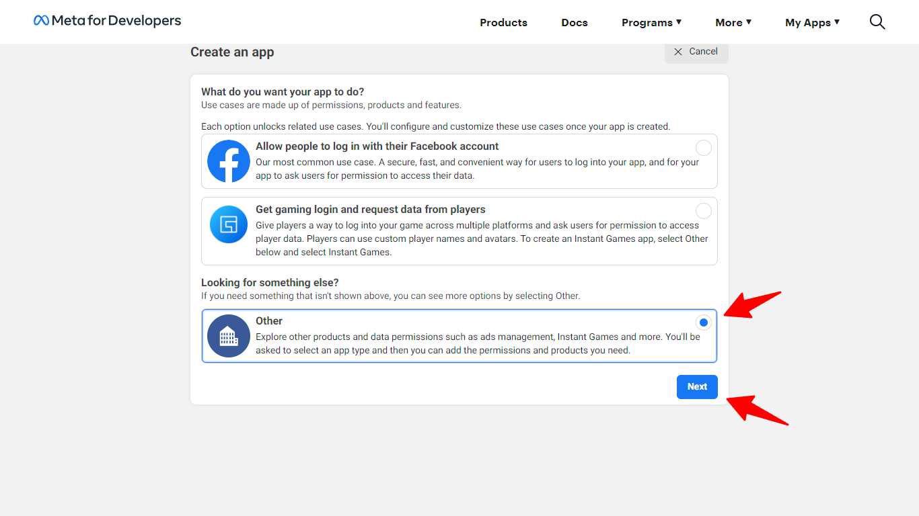Expand the More dropdown menu

(x=733, y=23)
